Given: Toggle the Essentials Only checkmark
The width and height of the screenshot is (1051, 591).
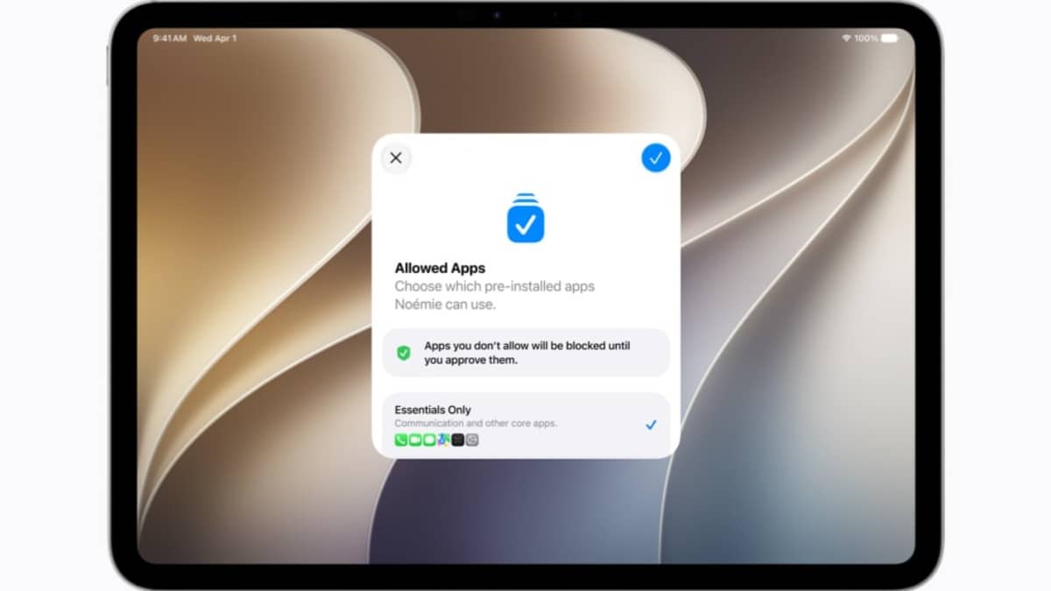Looking at the screenshot, I should click(x=651, y=425).
